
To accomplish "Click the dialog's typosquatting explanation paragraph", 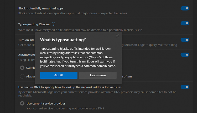I will [x=78, y=57].
